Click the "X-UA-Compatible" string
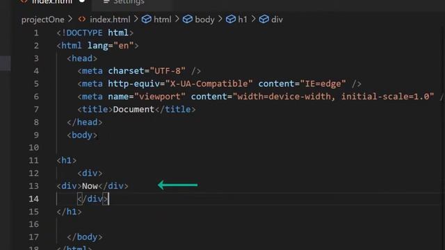The image size is (445, 250). click(209, 84)
